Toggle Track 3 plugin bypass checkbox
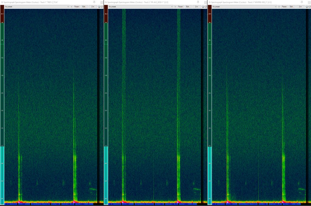 [x=309, y=6]
